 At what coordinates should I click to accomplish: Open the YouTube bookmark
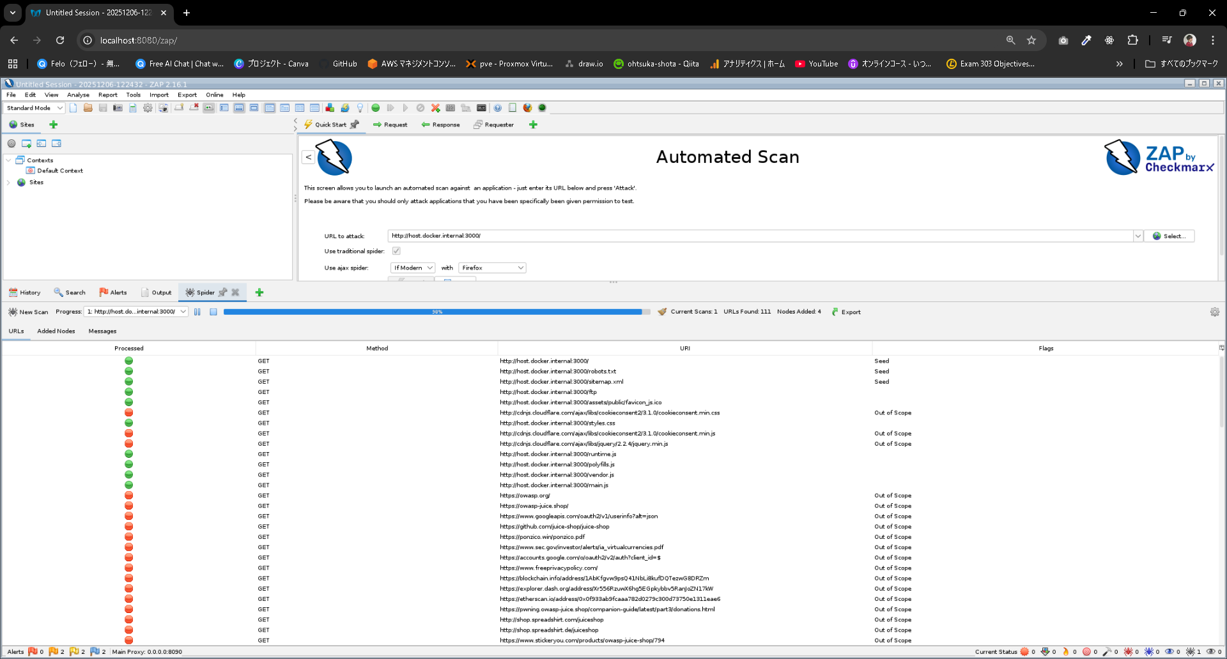pyautogui.click(x=817, y=64)
